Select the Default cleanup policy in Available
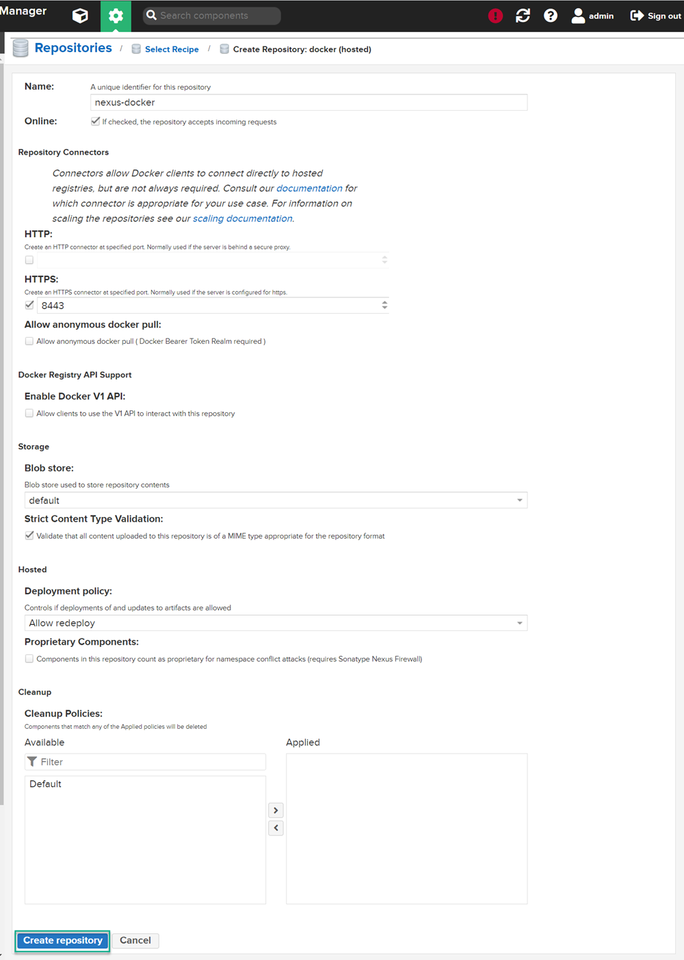 click(x=45, y=784)
